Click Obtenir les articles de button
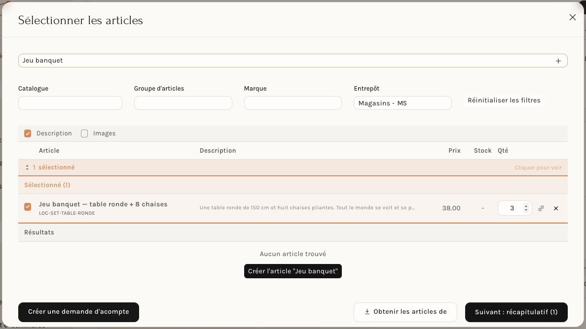Image resolution: width=586 pixels, height=329 pixels. pos(405,312)
